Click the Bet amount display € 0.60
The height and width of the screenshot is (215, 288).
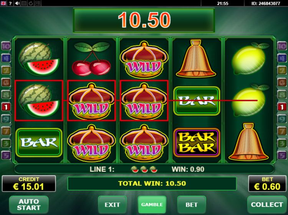point(267,184)
